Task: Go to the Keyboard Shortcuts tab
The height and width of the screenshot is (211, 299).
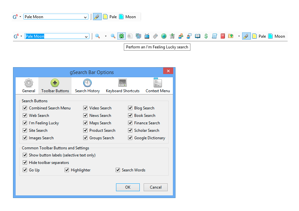Action: (x=123, y=86)
